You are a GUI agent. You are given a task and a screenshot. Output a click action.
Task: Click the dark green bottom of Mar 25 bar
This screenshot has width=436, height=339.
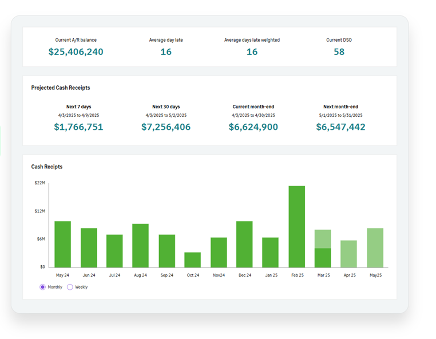323,258
